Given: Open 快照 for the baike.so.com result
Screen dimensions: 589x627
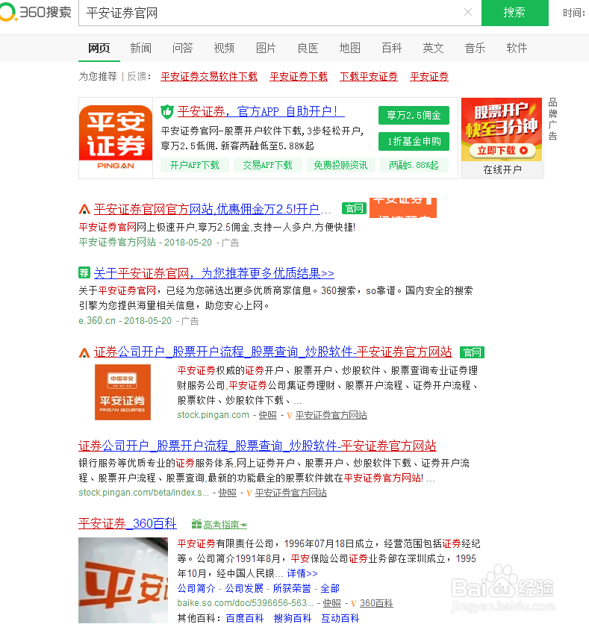Looking at the screenshot, I should pos(332,603).
